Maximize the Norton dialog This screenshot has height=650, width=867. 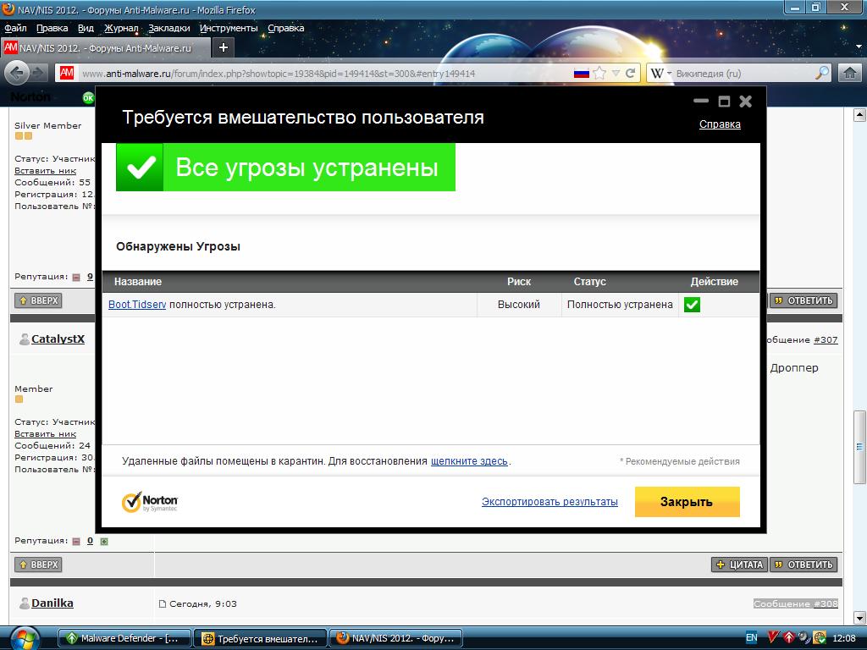(x=724, y=102)
